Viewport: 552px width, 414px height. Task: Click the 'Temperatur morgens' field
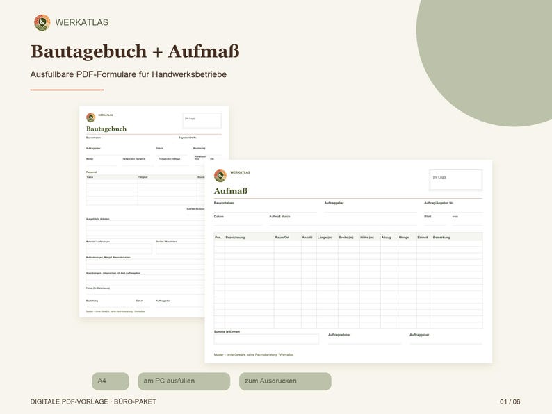(x=137, y=163)
